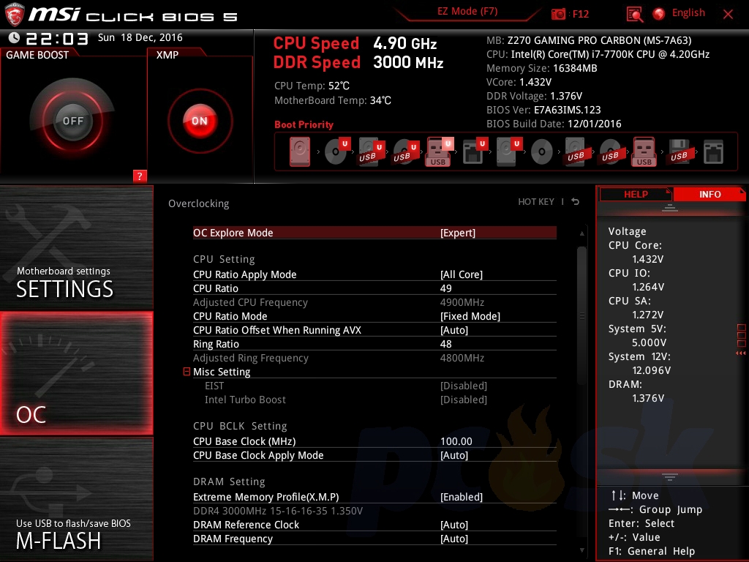This screenshot has width=749, height=562.
Task: Click the CPU Speed 4.90 GHz readout
Action: [355, 43]
